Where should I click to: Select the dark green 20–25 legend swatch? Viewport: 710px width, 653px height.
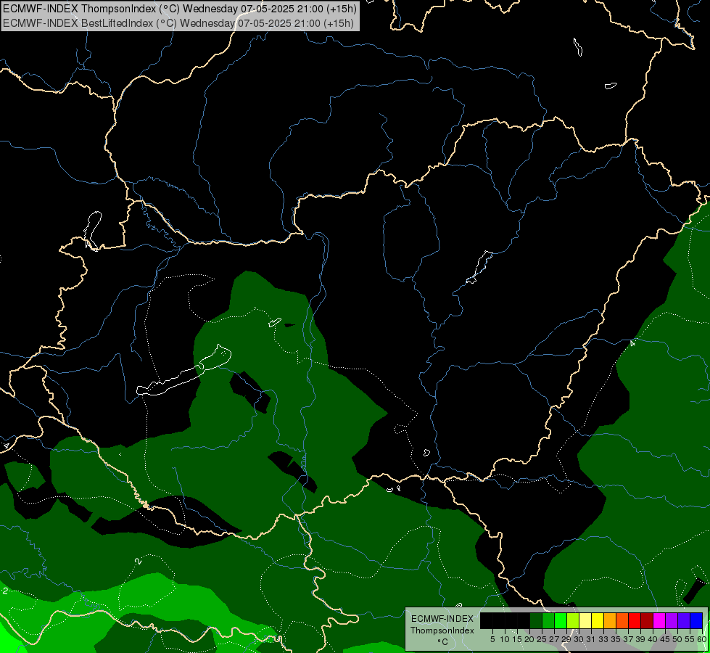point(536,620)
